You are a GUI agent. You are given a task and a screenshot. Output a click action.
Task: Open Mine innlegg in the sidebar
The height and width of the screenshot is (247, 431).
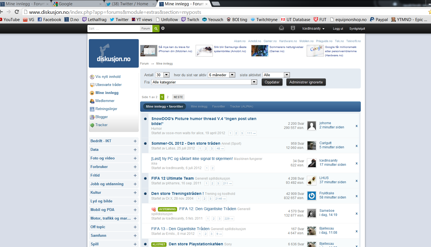(107, 93)
